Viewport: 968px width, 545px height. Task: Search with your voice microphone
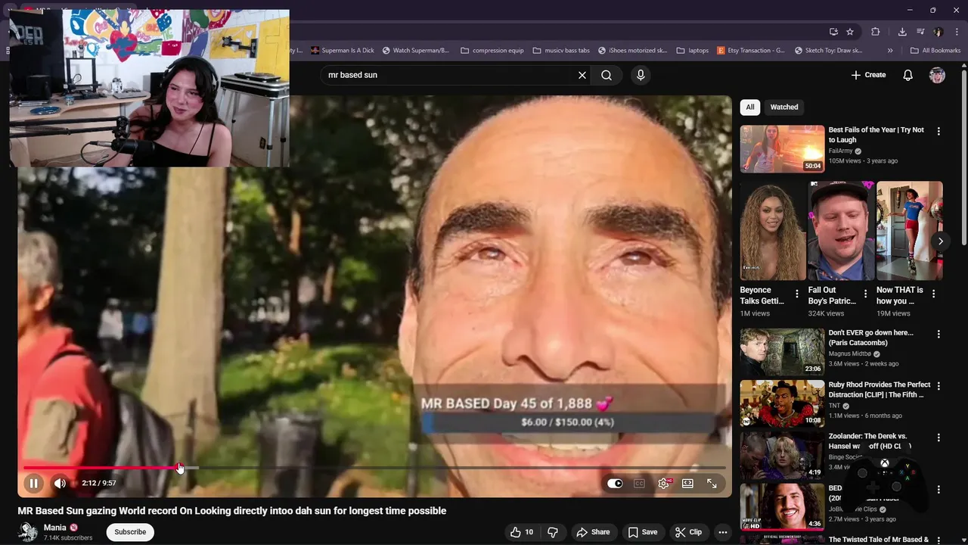click(x=641, y=75)
